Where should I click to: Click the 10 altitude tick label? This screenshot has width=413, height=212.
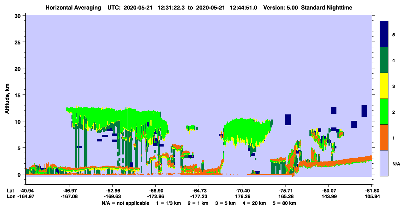18,121
